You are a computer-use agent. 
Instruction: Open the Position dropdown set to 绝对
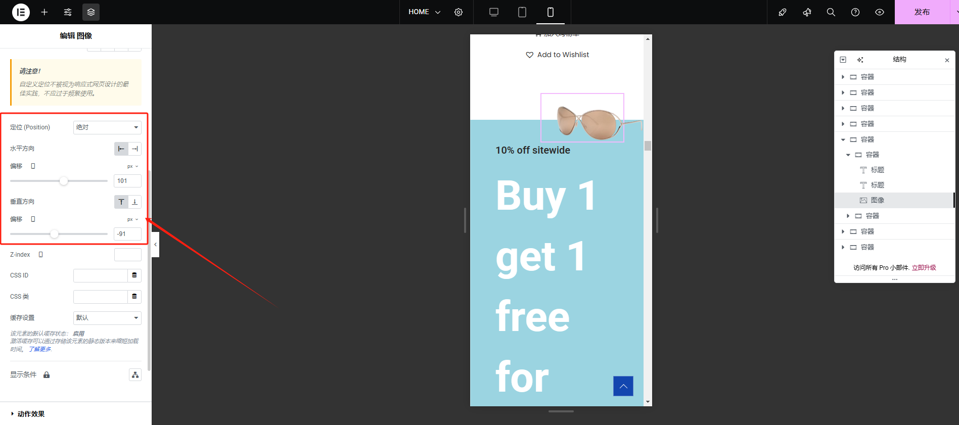[107, 127]
